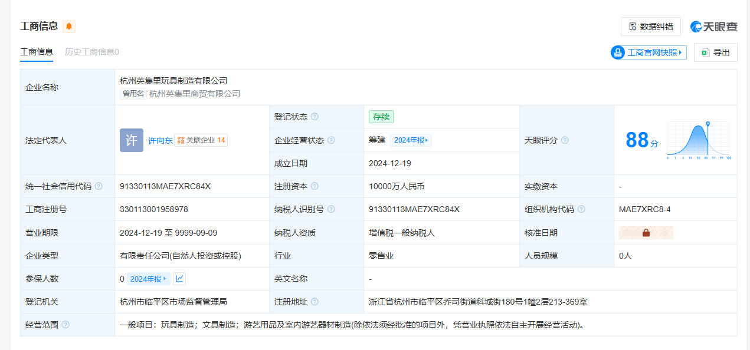Image resolution: width=750 pixels, height=350 pixels.
Task: Click help icon next to 注册资本
Action: pyautogui.click(x=315, y=186)
